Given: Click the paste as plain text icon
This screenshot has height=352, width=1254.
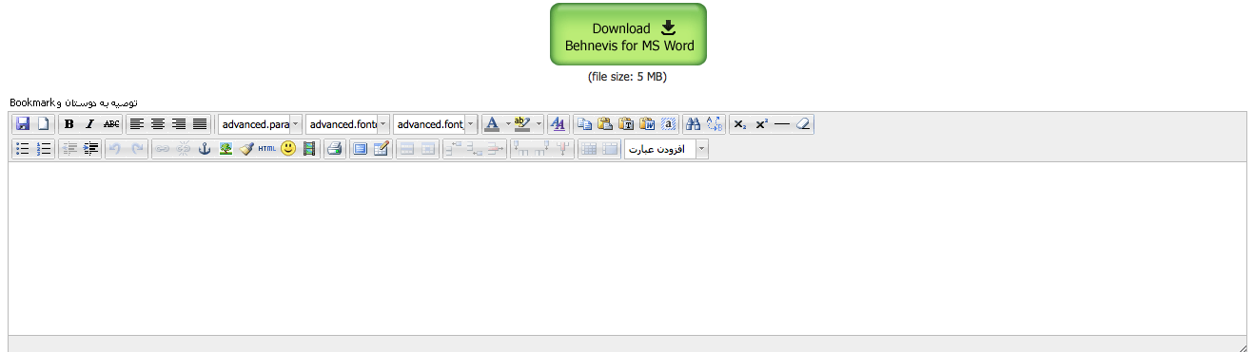Looking at the screenshot, I should 626,124.
